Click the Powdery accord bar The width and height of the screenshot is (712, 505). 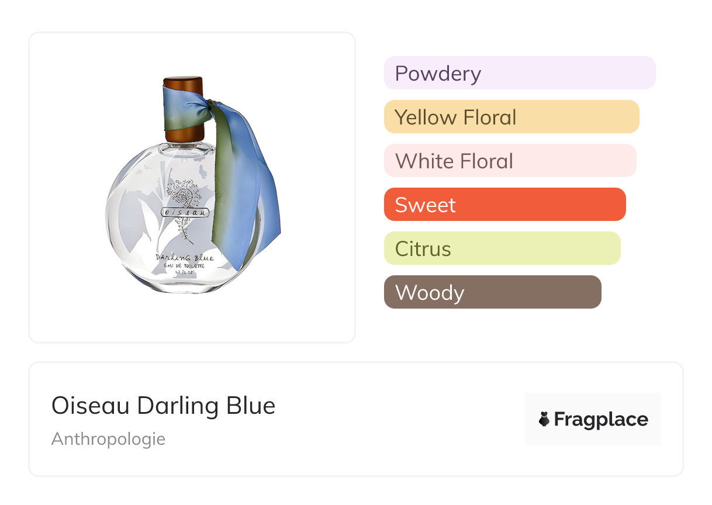(x=520, y=73)
